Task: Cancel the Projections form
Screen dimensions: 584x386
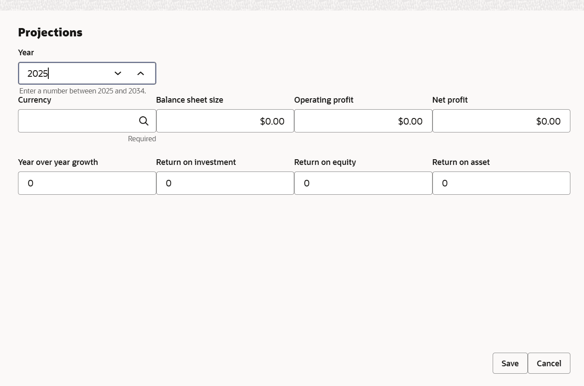Action: pyautogui.click(x=549, y=363)
